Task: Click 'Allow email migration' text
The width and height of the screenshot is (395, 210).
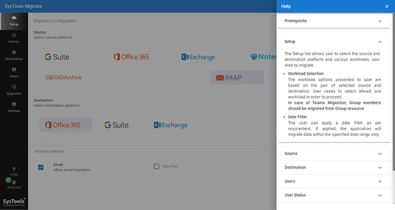Action: pyautogui.click(x=72, y=170)
